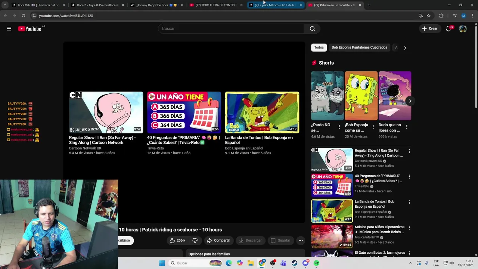Image resolution: width=478 pixels, height=269 pixels.
Task: Open sidebar Música para Niños Hiperactivos video
Action: click(332, 236)
